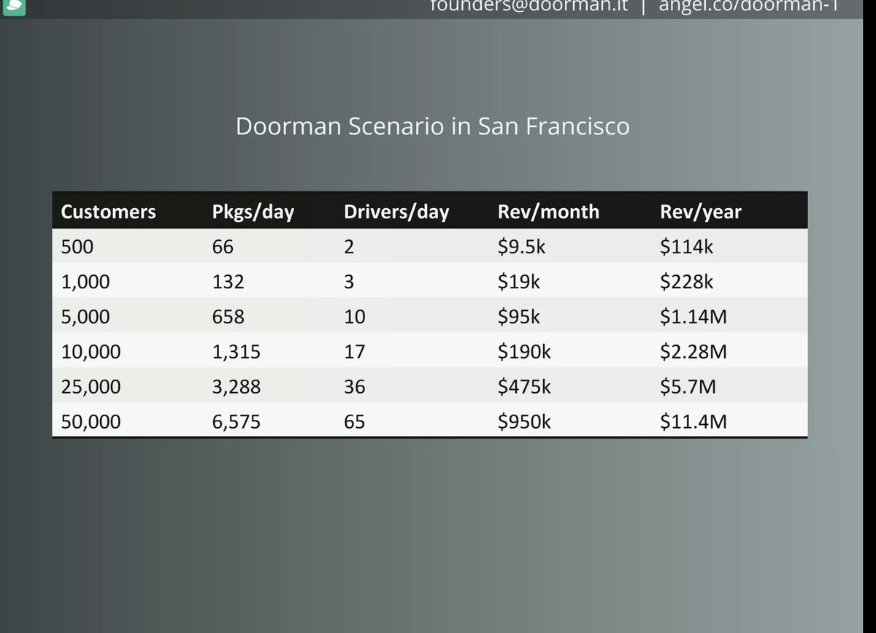Image resolution: width=876 pixels, height=633 pixels.
Task: Click the Rev/year column header
Action: (x=701, y=212)
